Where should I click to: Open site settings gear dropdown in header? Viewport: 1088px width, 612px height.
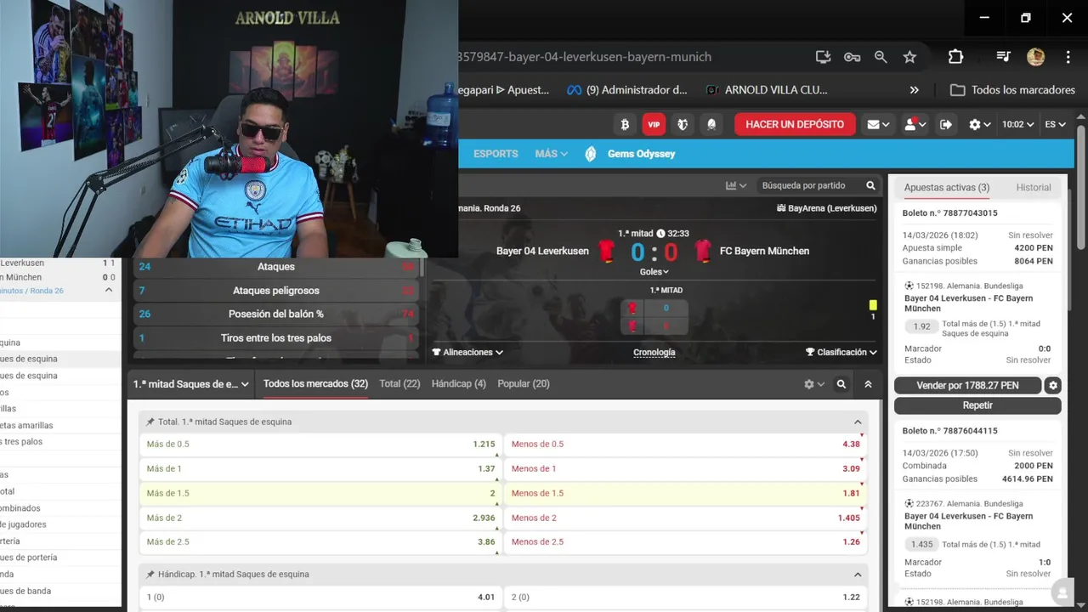(x=980, y=124)
